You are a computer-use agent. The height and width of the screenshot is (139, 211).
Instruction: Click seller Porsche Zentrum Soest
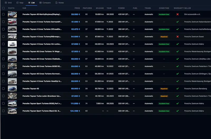point(194,37)
